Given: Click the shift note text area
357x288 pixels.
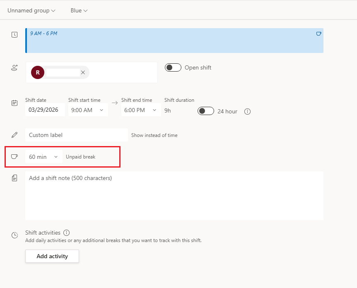Looking at the screenshot, I should click(x=174, y=196).
